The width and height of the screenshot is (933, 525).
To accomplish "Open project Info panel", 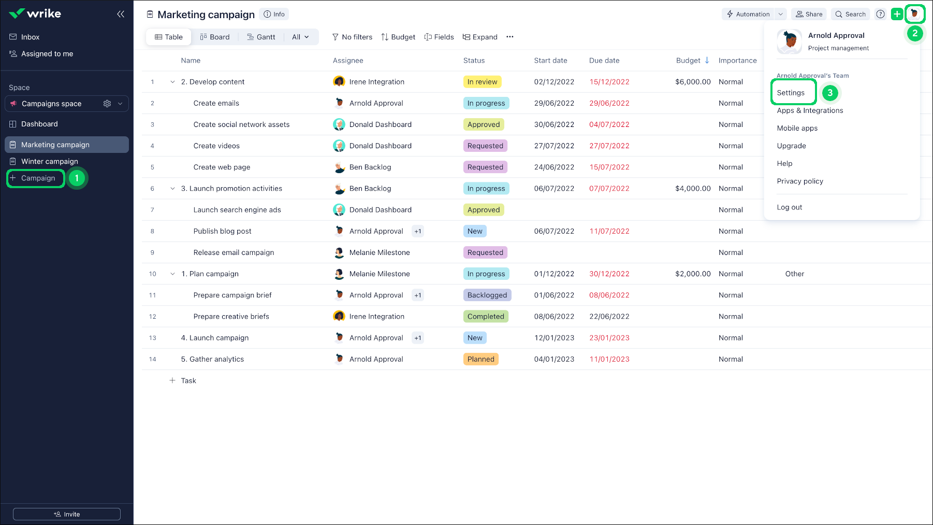I will pyautogui.click(x=274, y=14).
